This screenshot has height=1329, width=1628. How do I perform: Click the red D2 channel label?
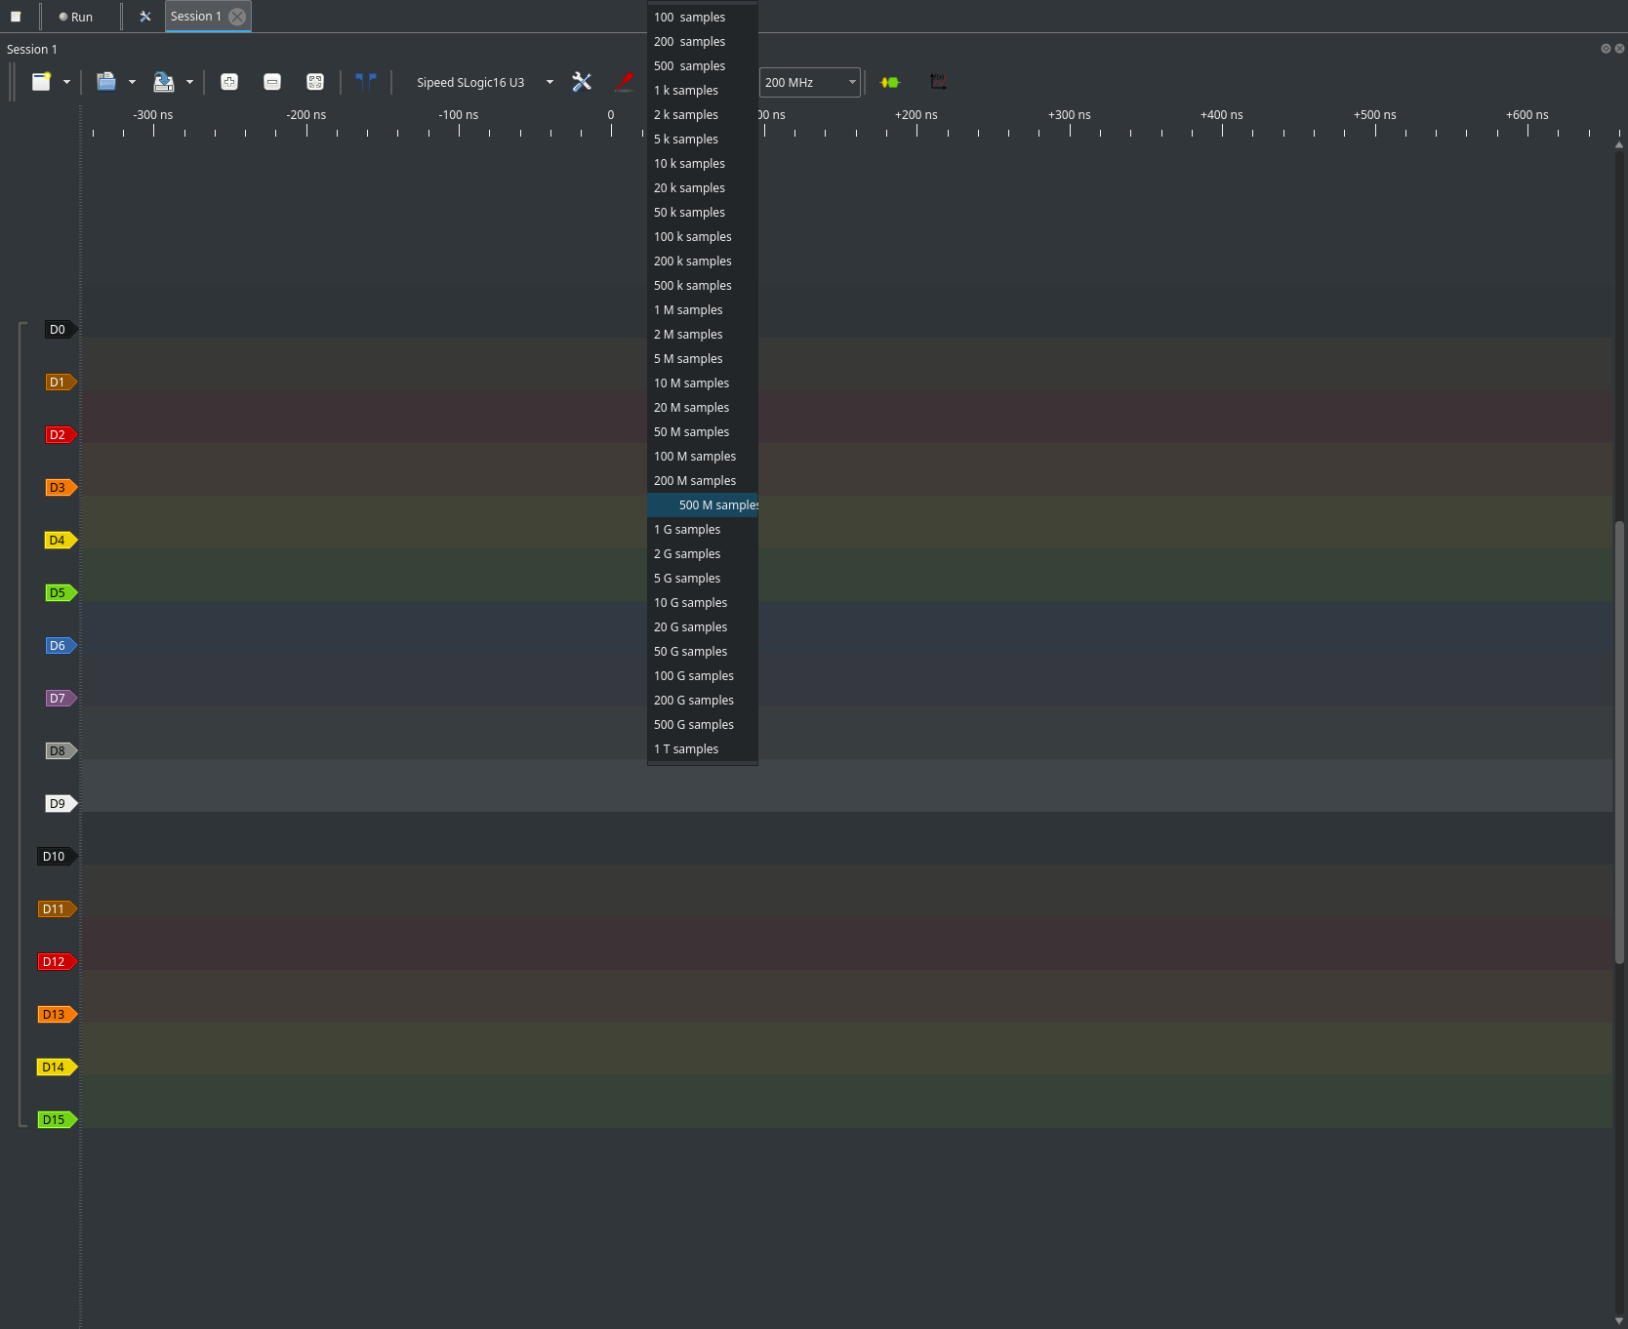58,435
